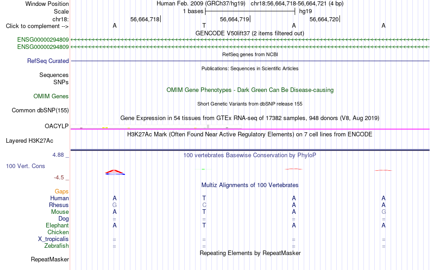This screenshot has height=270, width=430.
Task: Click GENCODE V50lift37 track title
Action: 249,33
